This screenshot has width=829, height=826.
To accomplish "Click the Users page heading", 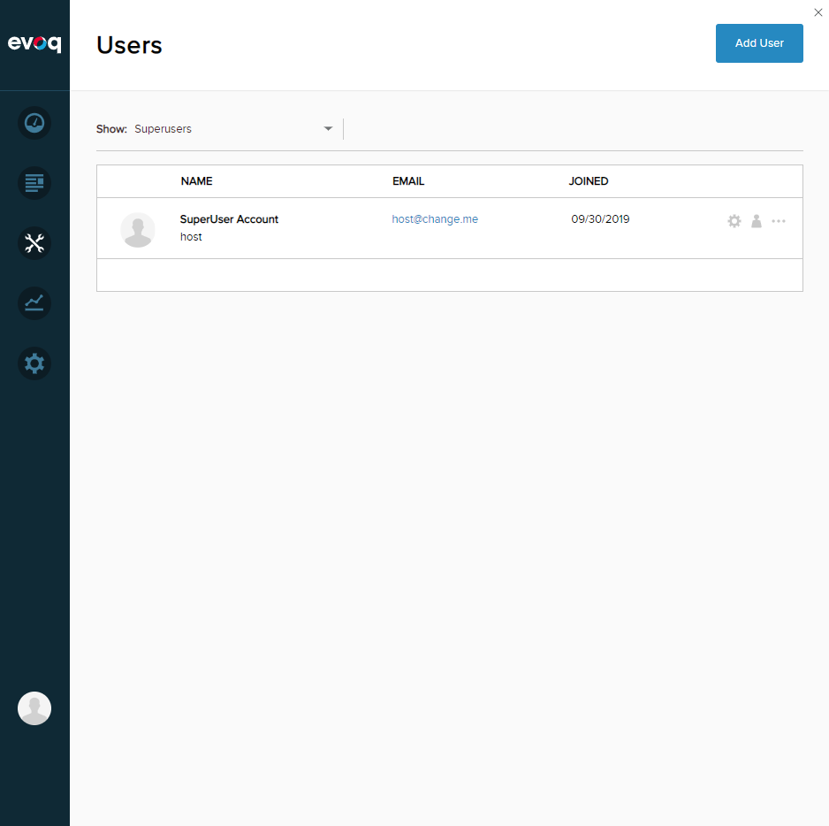I will [x=129, y=45].
